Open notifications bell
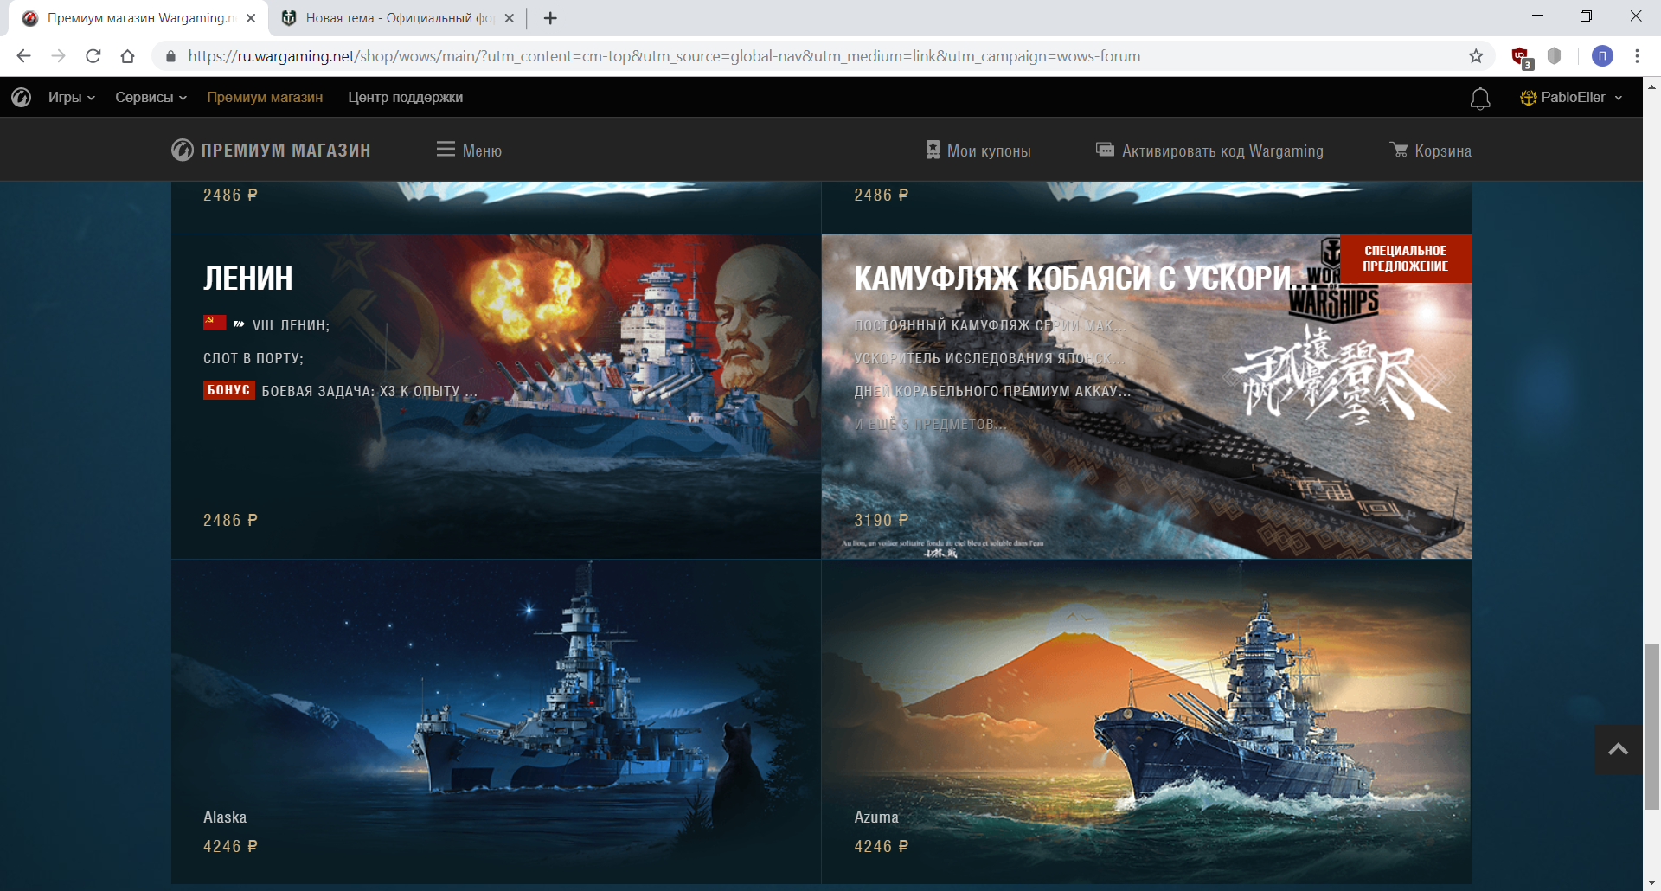The image size is (1661, 891). click(1480, 99)
